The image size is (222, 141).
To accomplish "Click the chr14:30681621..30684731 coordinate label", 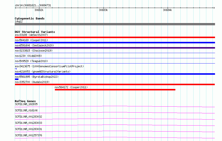I will click(x=33, y=5).
